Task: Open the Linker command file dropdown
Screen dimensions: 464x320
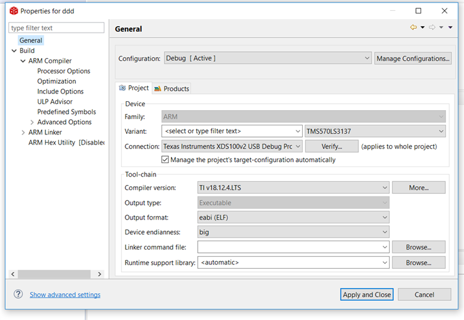Action: (293, 247)
